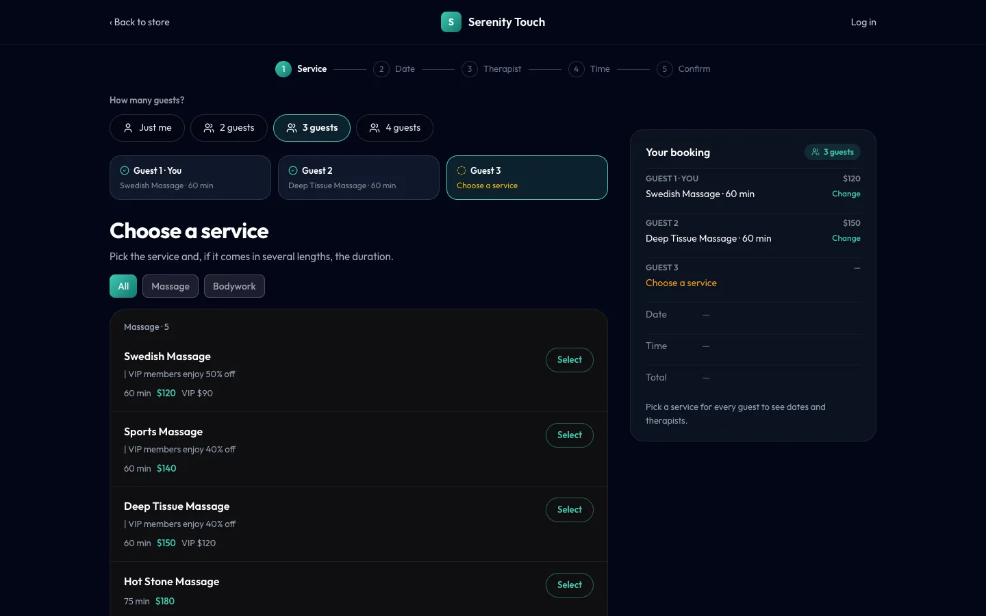Click the people icon in the 3 guests badge
Viewport: 986px width, 616px height.
(x=816, y=152)
